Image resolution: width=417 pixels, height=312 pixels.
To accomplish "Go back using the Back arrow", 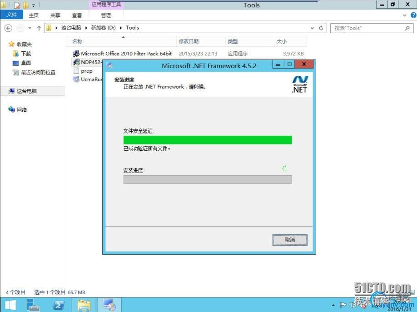I will (x=8, y=28).
